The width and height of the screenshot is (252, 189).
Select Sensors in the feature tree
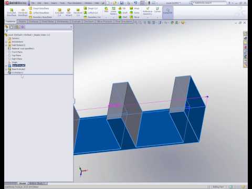[14, 38]
